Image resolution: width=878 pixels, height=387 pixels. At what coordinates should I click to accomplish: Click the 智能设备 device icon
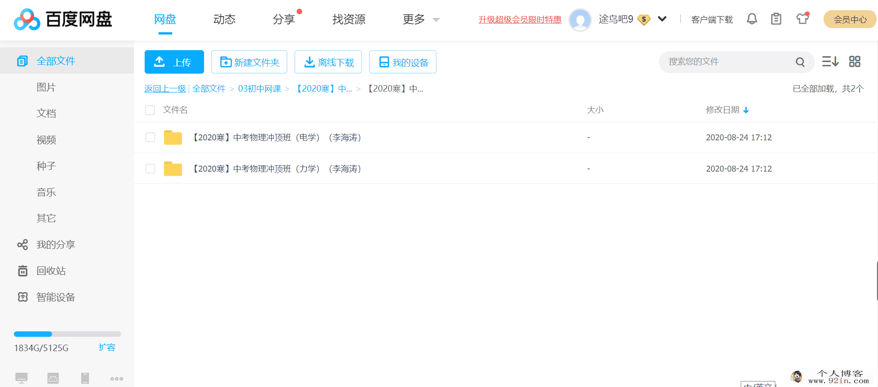[23, 297]
